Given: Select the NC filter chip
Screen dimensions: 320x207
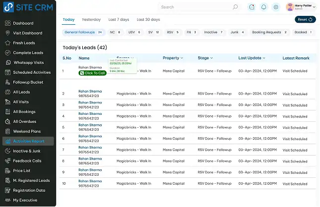Looking at the screenshot, I should pos(115,32).
